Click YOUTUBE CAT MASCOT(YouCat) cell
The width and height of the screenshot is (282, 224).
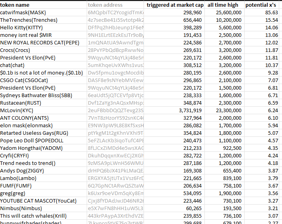[x=43, y=201]
